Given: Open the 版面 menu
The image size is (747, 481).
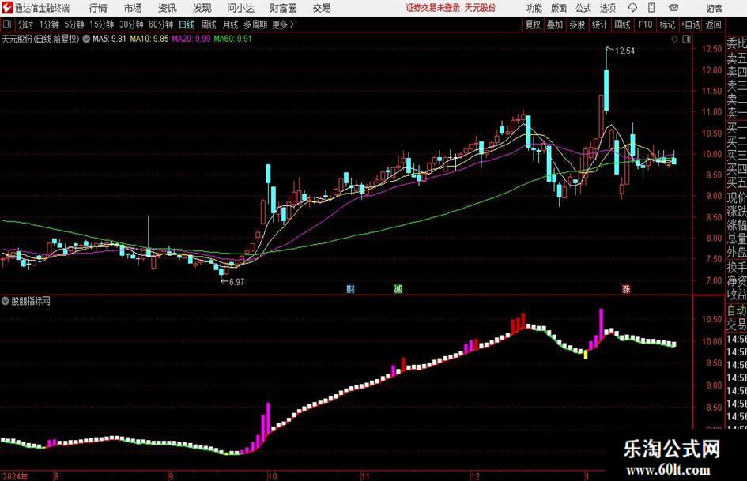Looking at the screenshot, I should point(559,8).
